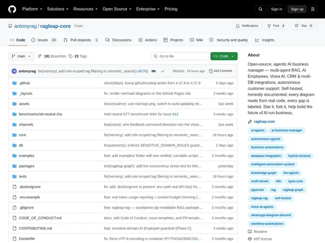325x243 pixels.
Task: Select the self-hosted topic tag
Action: (283, 198)
